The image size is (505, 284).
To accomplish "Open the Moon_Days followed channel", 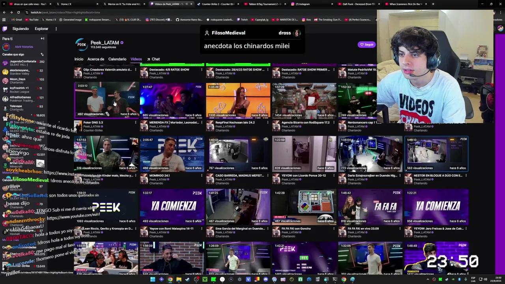I will pyautogui.click(x=23, y=80).
